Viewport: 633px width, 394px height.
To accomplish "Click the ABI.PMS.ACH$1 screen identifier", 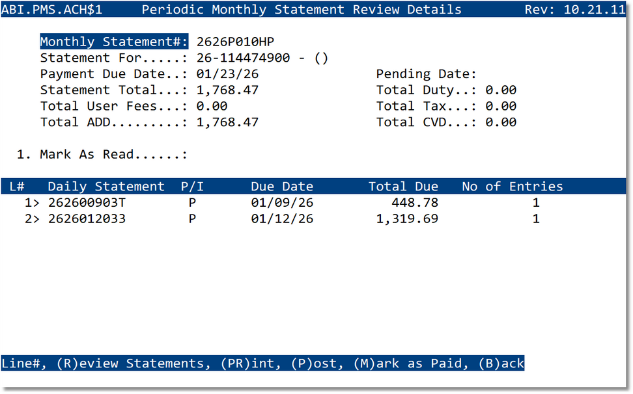I will click(x=51, y=9).
